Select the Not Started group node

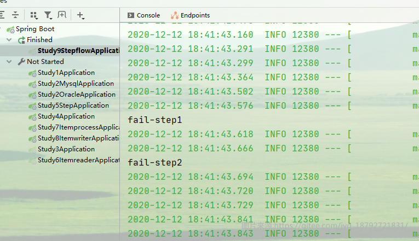click(45, 62)
